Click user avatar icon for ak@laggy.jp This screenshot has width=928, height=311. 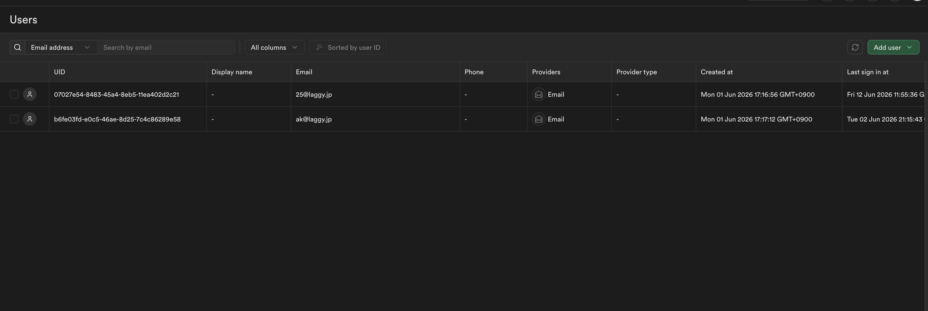point(30,119)
